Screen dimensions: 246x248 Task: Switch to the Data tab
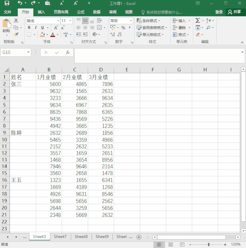click(x=97, y=12)
